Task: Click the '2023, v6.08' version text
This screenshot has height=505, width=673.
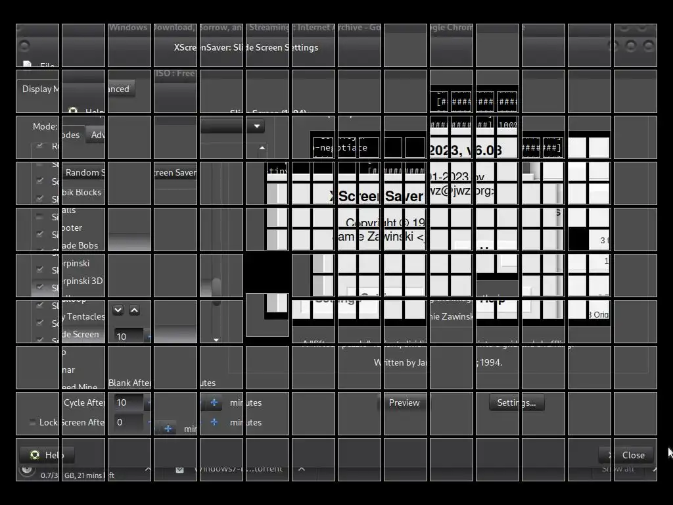Action: [x=466, y=151]
